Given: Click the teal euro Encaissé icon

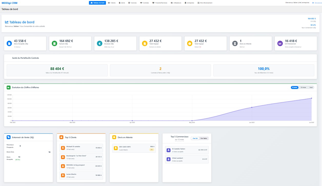Looking at the screenshot, I should 99,44.
